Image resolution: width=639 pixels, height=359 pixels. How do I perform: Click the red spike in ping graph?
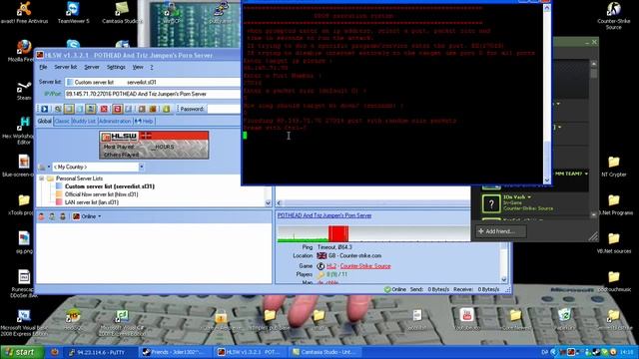pos(338,234)
